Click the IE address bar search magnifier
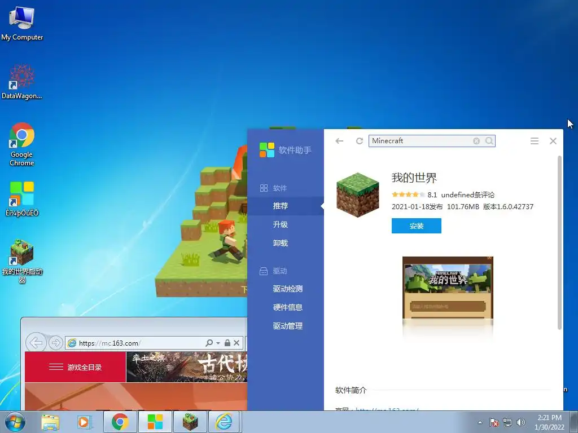This screenshot has height=433, width=578. pos(209,343)
